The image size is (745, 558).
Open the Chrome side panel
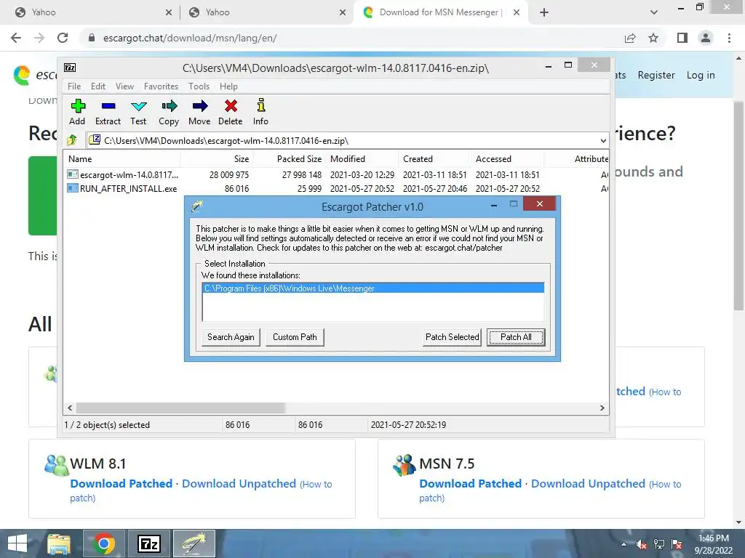[x=682, y=38]
